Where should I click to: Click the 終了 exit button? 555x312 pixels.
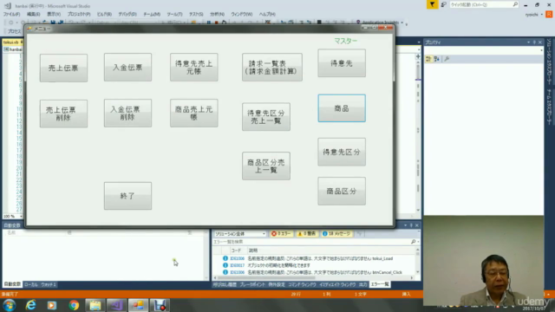point(127,196)
